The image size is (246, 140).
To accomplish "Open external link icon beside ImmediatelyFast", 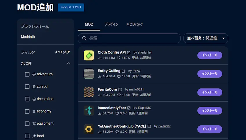I will coord(129,108).
